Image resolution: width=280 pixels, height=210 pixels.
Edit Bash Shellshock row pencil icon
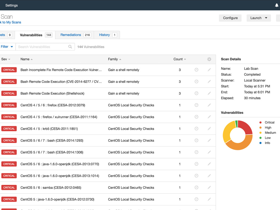click(x=209, y=93)
